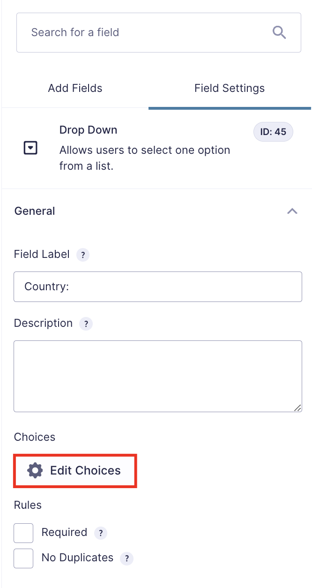Click the ID: 45 badge
The height and width of the screenshot is (588, 312).
(x=273, y=132)
